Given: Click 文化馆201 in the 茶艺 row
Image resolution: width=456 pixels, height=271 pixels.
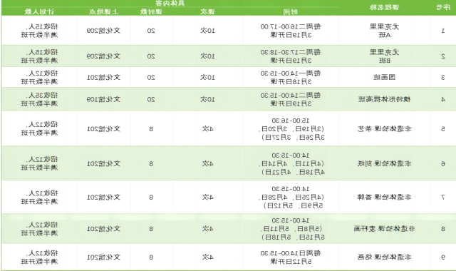Looking at the screenshot, I should [x=103, y=128].
